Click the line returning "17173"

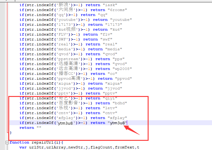point(71,25)
